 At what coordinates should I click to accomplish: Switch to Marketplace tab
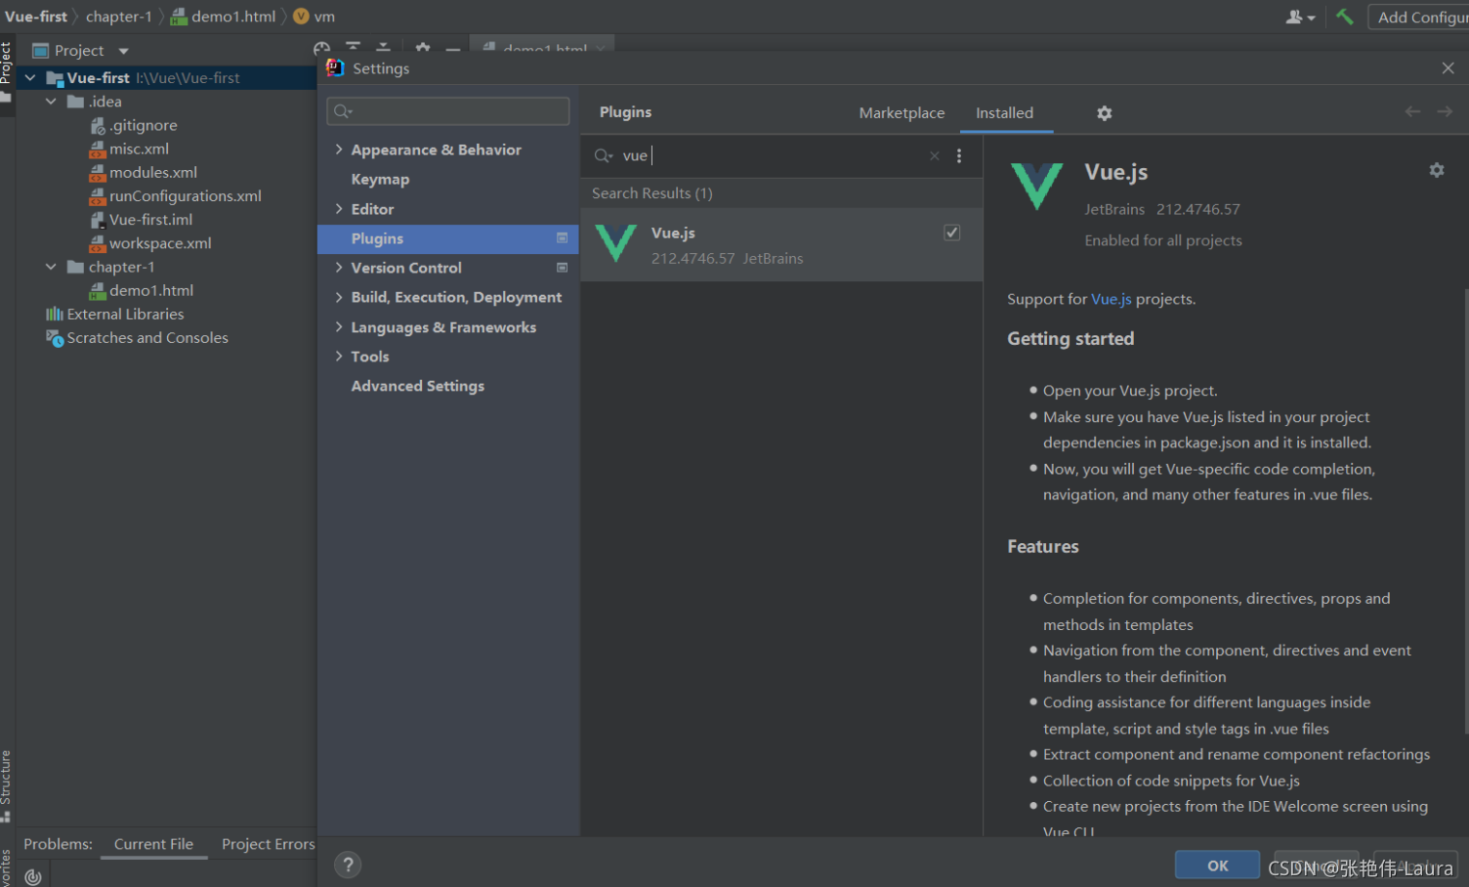902,113
